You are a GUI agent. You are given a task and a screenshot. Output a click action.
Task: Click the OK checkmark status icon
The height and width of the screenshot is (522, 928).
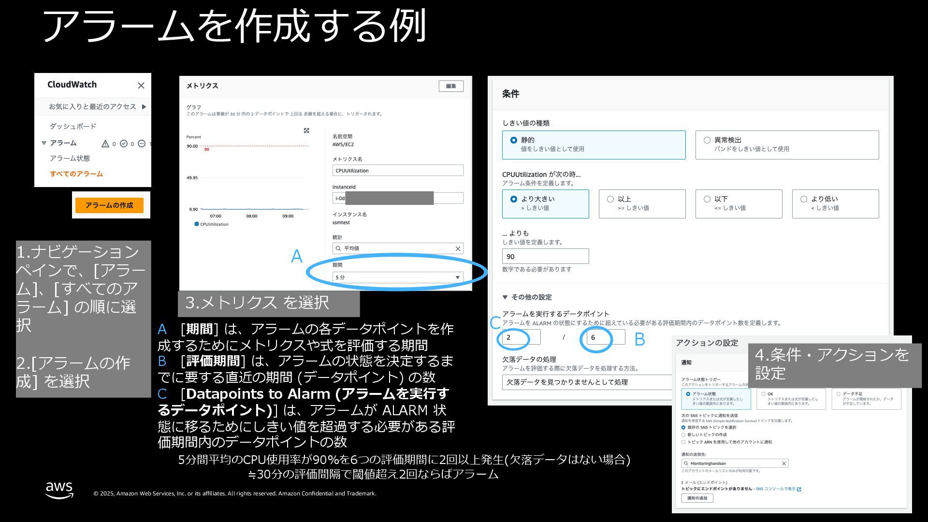click(124, 144)
